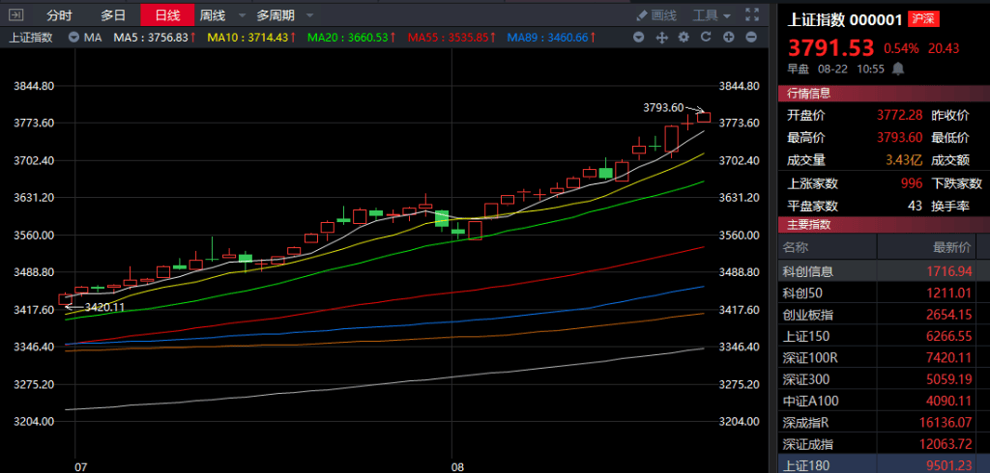Open chart settings gear icon
This screenshot has width=990, height=473.
coord(684,38)
